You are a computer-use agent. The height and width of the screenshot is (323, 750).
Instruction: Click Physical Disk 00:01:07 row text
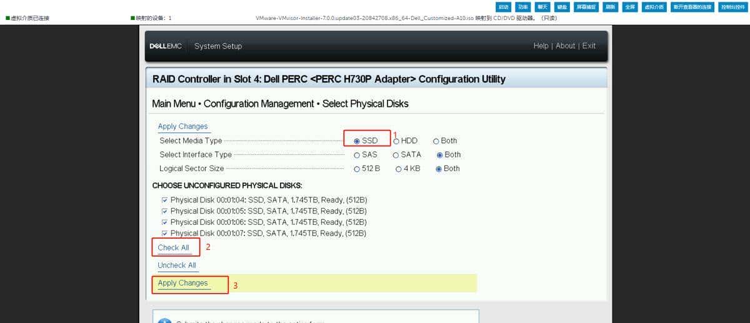[269, 234]
